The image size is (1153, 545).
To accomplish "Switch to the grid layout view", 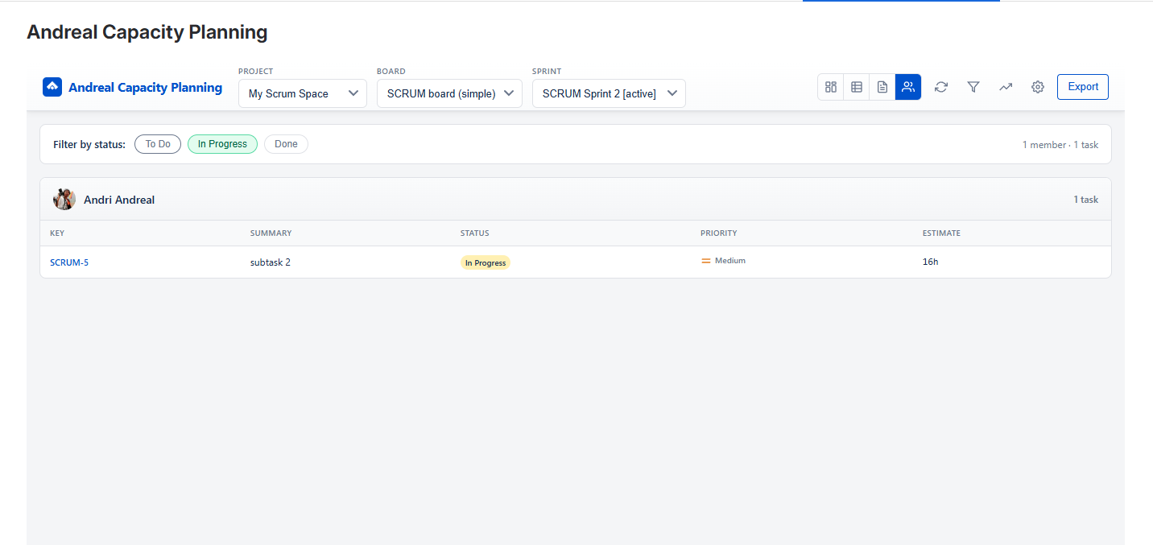I will pyautogui.click(x=830, y=87).
